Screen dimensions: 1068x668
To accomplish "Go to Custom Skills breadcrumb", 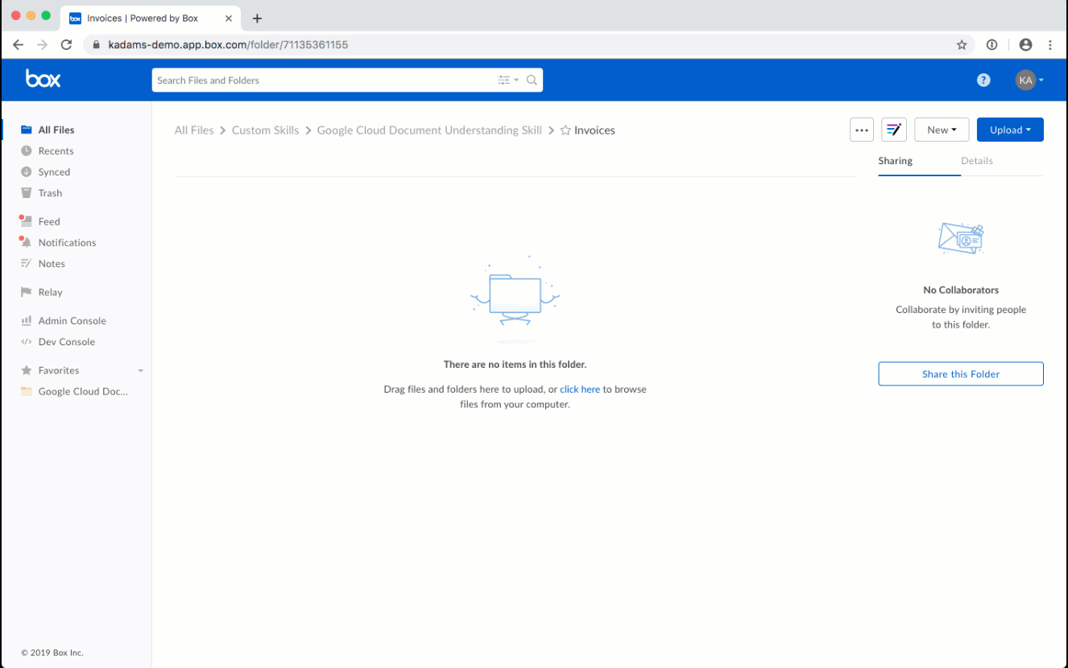I will 265,130.
